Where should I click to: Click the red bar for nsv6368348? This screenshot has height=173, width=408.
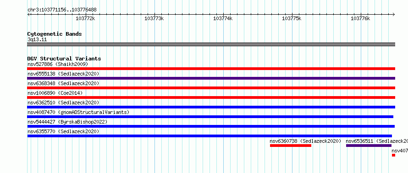coord(211,88)
